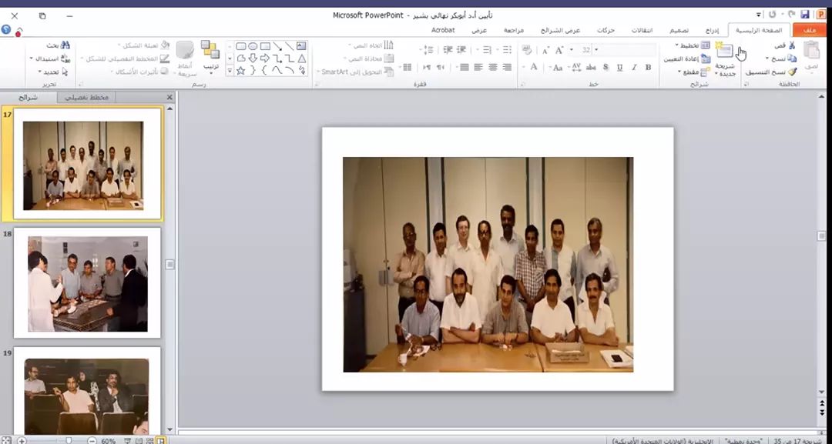Toggle Underline formatting
832x444 pixels.
pyautogui.click(x=619, y=68)
